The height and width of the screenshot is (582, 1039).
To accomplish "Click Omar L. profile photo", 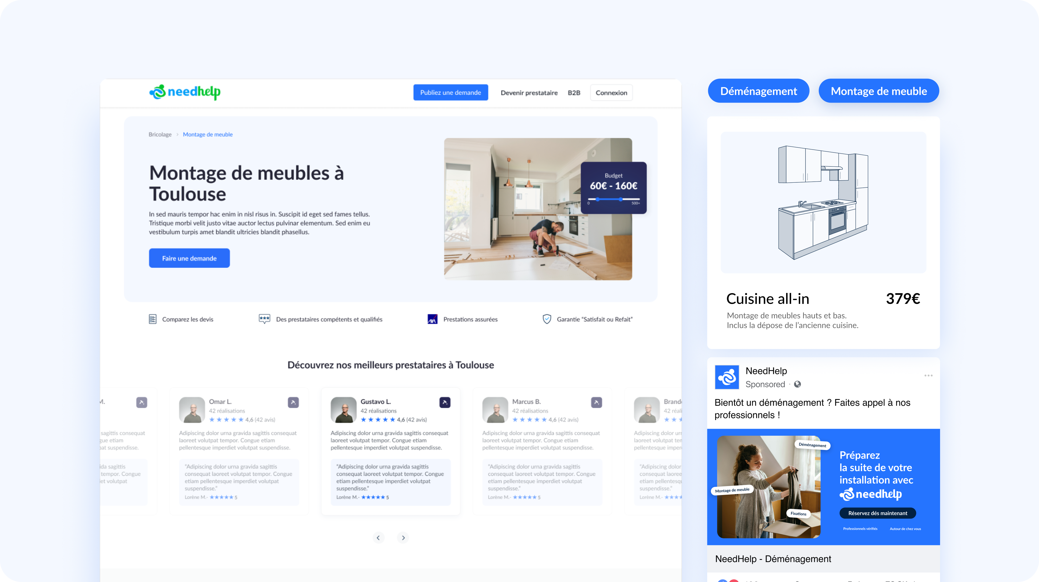I will coord(192,410).
